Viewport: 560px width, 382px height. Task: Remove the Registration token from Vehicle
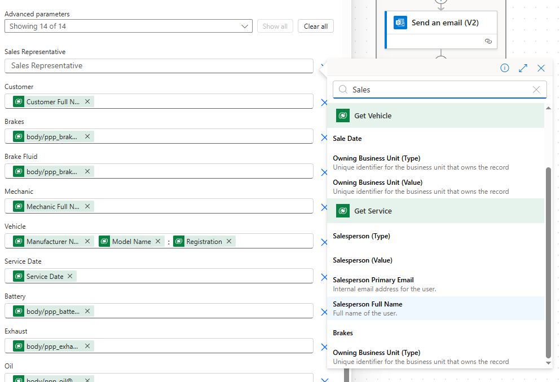(x=229, y=241)
